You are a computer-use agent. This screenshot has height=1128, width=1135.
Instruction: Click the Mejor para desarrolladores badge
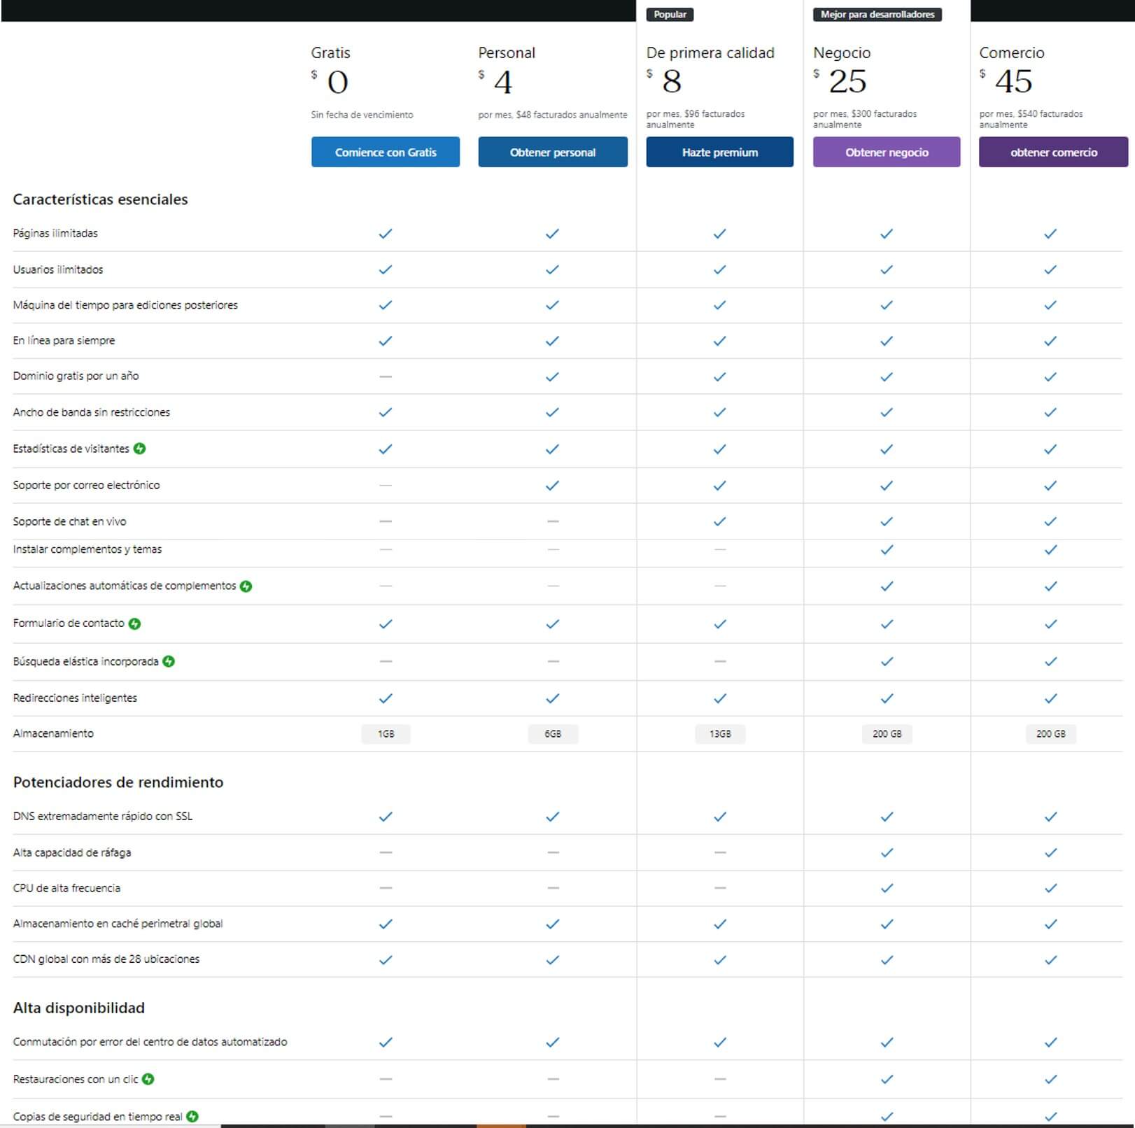[876, 13]
